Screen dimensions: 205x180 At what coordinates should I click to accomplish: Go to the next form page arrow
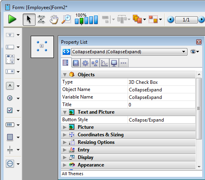coord(201,19)
